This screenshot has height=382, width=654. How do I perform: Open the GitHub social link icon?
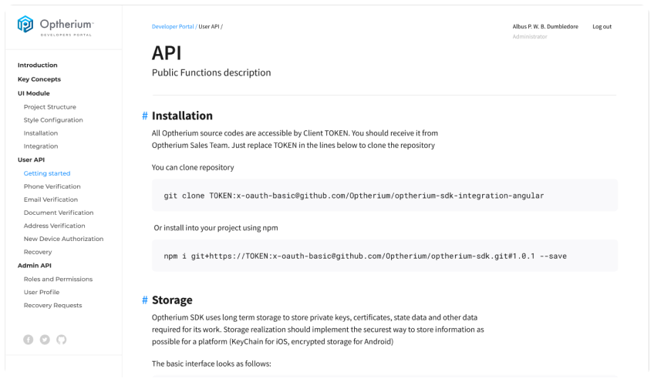(62, 339)
